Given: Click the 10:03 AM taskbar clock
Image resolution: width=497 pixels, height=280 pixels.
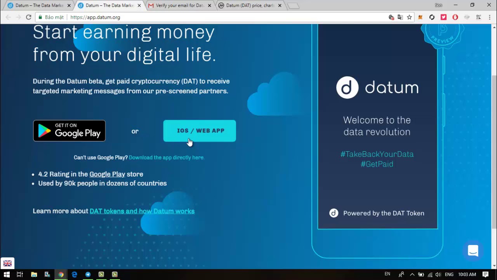Looking at the screenshot, I should pos(467,275).
